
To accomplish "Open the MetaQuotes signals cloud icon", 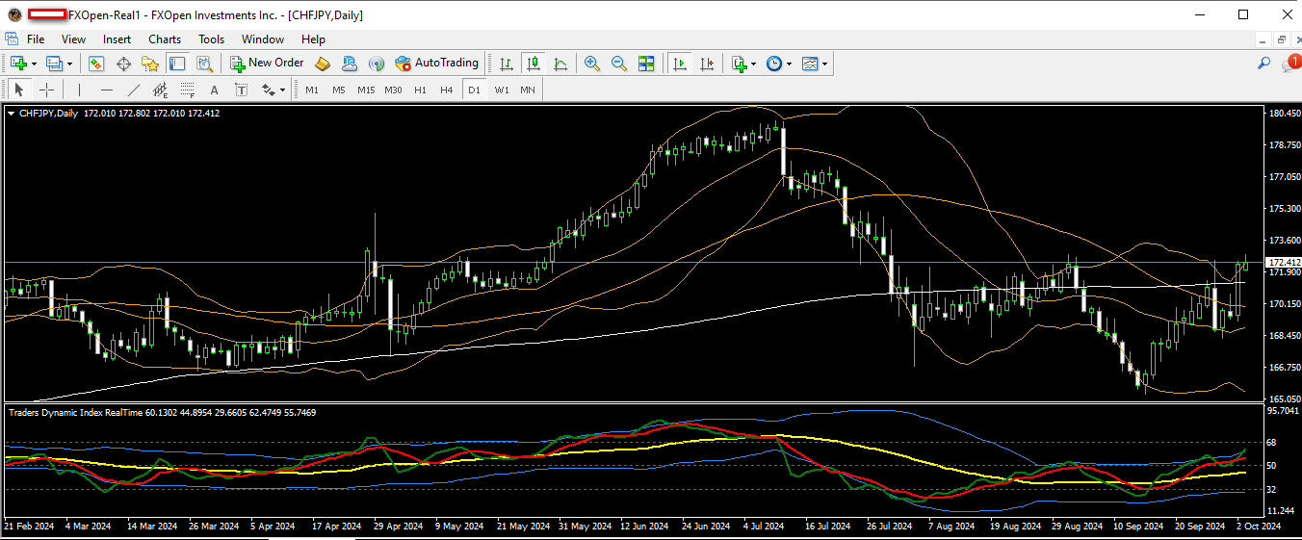I will point(350,64).
